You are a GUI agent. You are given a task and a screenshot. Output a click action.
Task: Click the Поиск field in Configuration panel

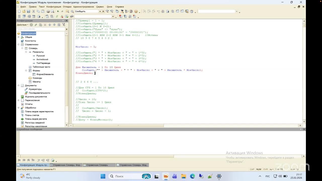tap(41, 29)
